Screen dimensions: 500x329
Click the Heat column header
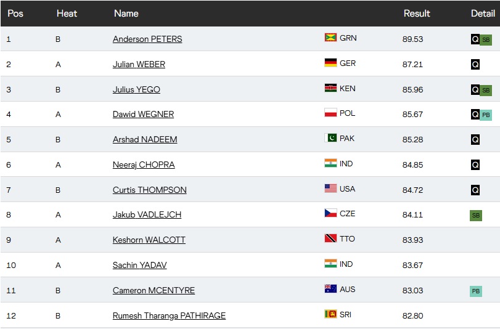click(x=67, y=13)
